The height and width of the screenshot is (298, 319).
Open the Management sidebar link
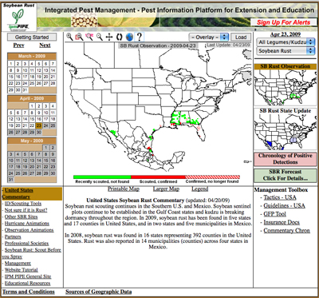pos(18,264)
